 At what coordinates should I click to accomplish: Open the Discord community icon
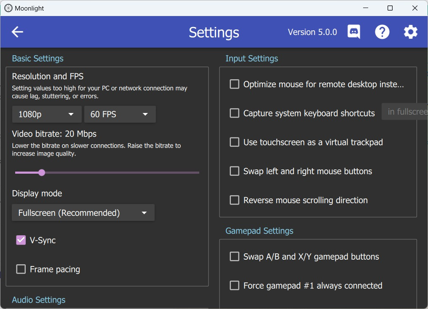tap(354, 32)
